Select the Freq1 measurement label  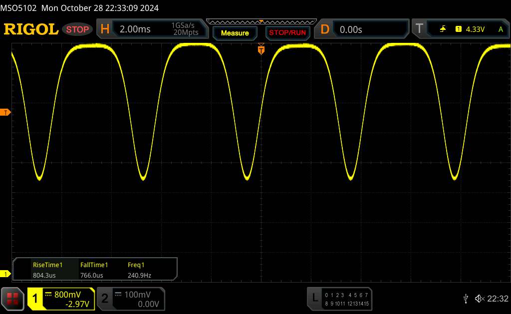[136, 265]
